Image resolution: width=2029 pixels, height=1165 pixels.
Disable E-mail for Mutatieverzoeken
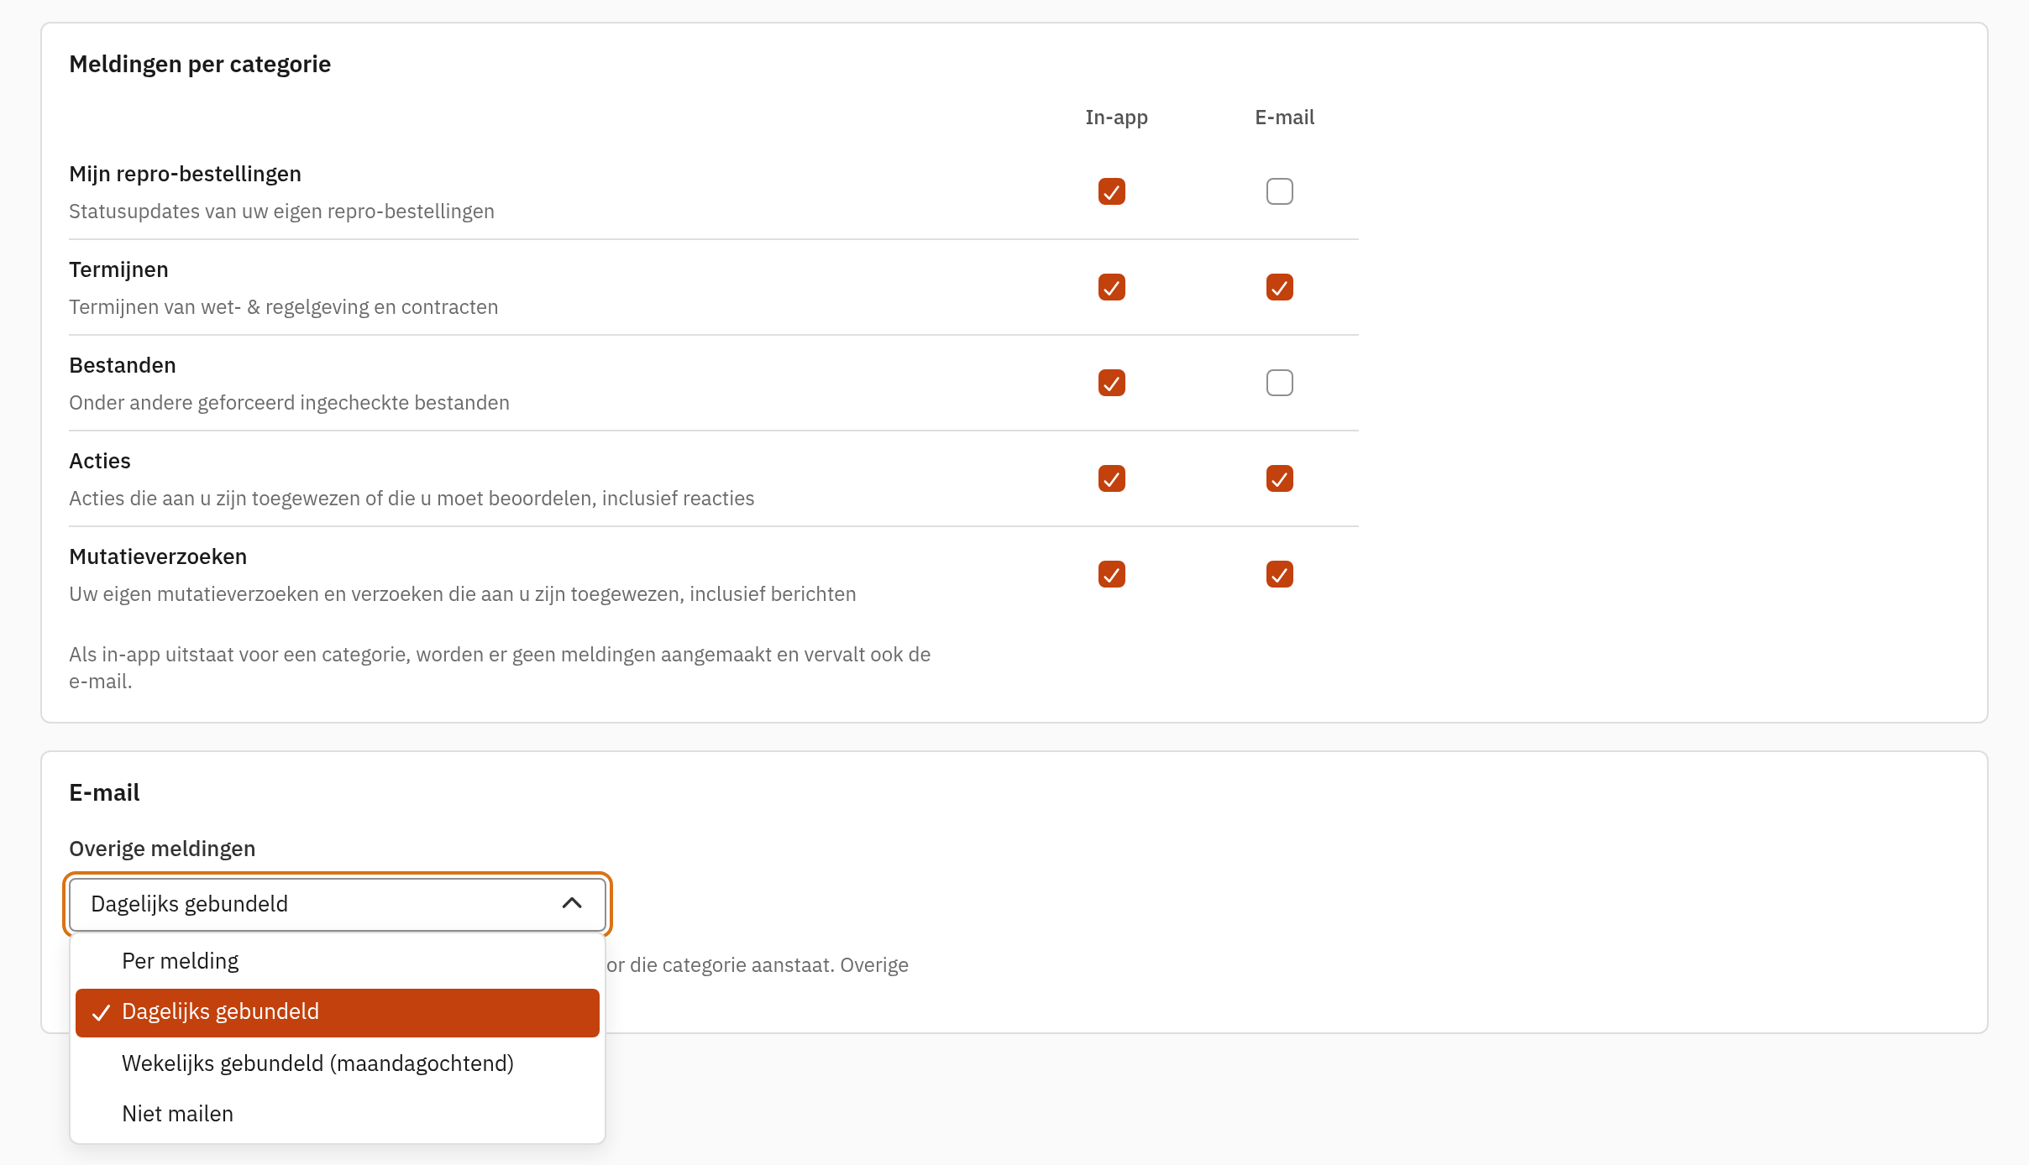[x=1279, y=574]
